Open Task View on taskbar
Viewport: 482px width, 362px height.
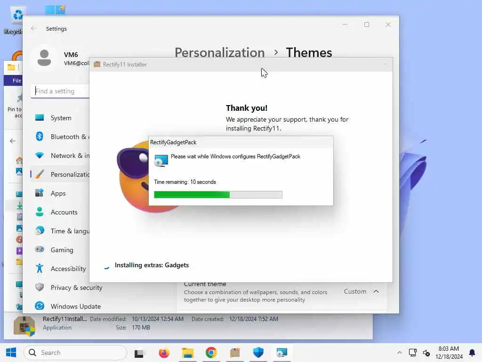(x=139, y=353)
